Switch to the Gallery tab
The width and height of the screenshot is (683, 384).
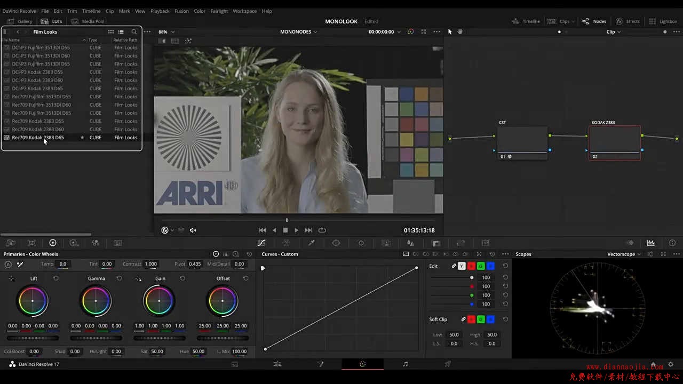coord(20,21)
